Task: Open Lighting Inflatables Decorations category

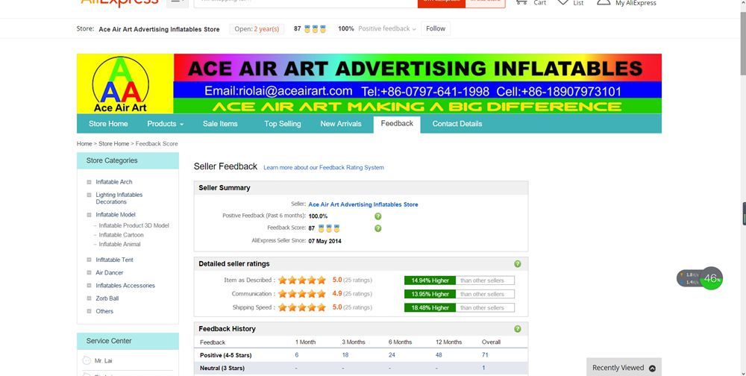Action: point(119,198)
